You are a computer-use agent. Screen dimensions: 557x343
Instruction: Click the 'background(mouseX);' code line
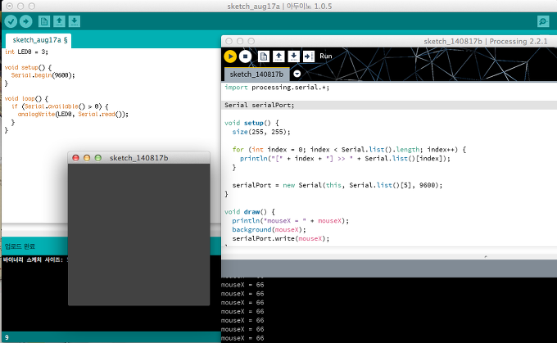(269, 230)
